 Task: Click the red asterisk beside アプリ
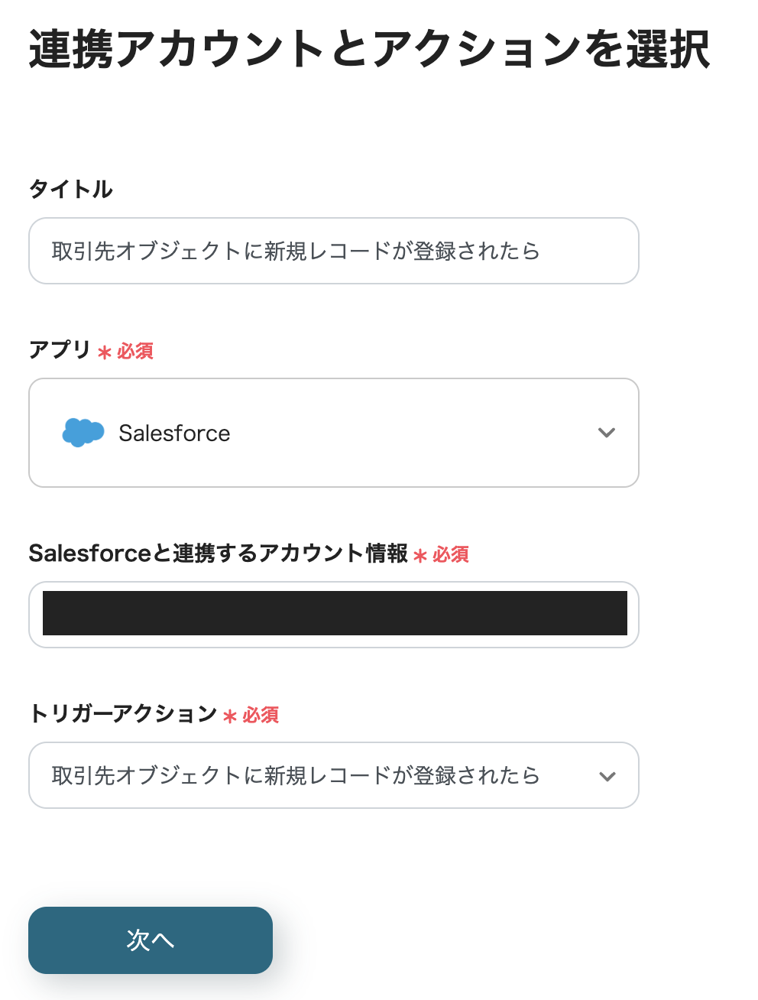(105, 352)
